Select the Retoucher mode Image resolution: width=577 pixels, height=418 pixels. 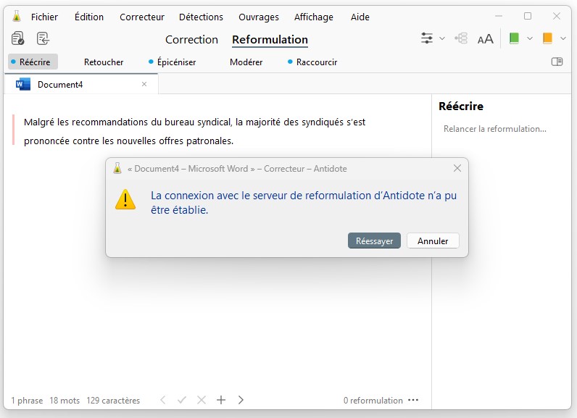click(104, 62)
